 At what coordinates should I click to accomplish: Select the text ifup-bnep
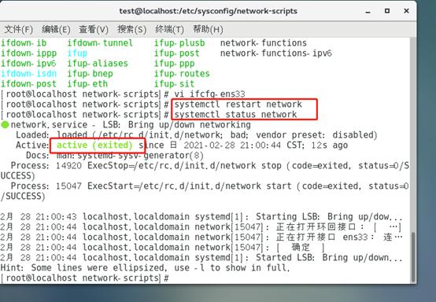coord(90,74)
